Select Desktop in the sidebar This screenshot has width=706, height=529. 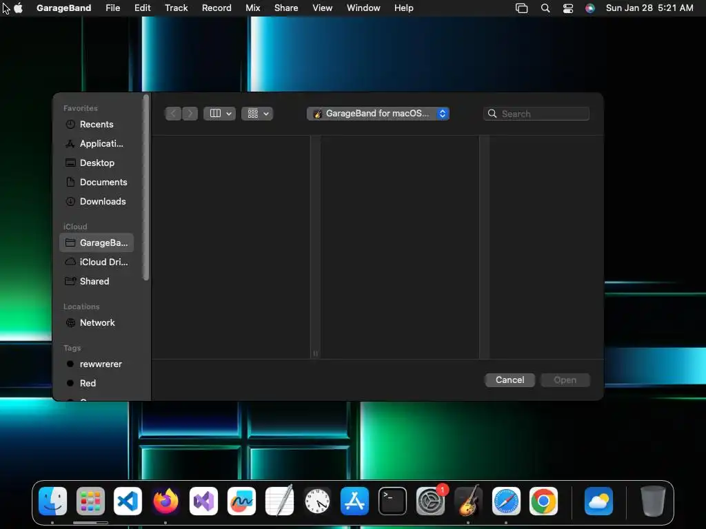97,163
